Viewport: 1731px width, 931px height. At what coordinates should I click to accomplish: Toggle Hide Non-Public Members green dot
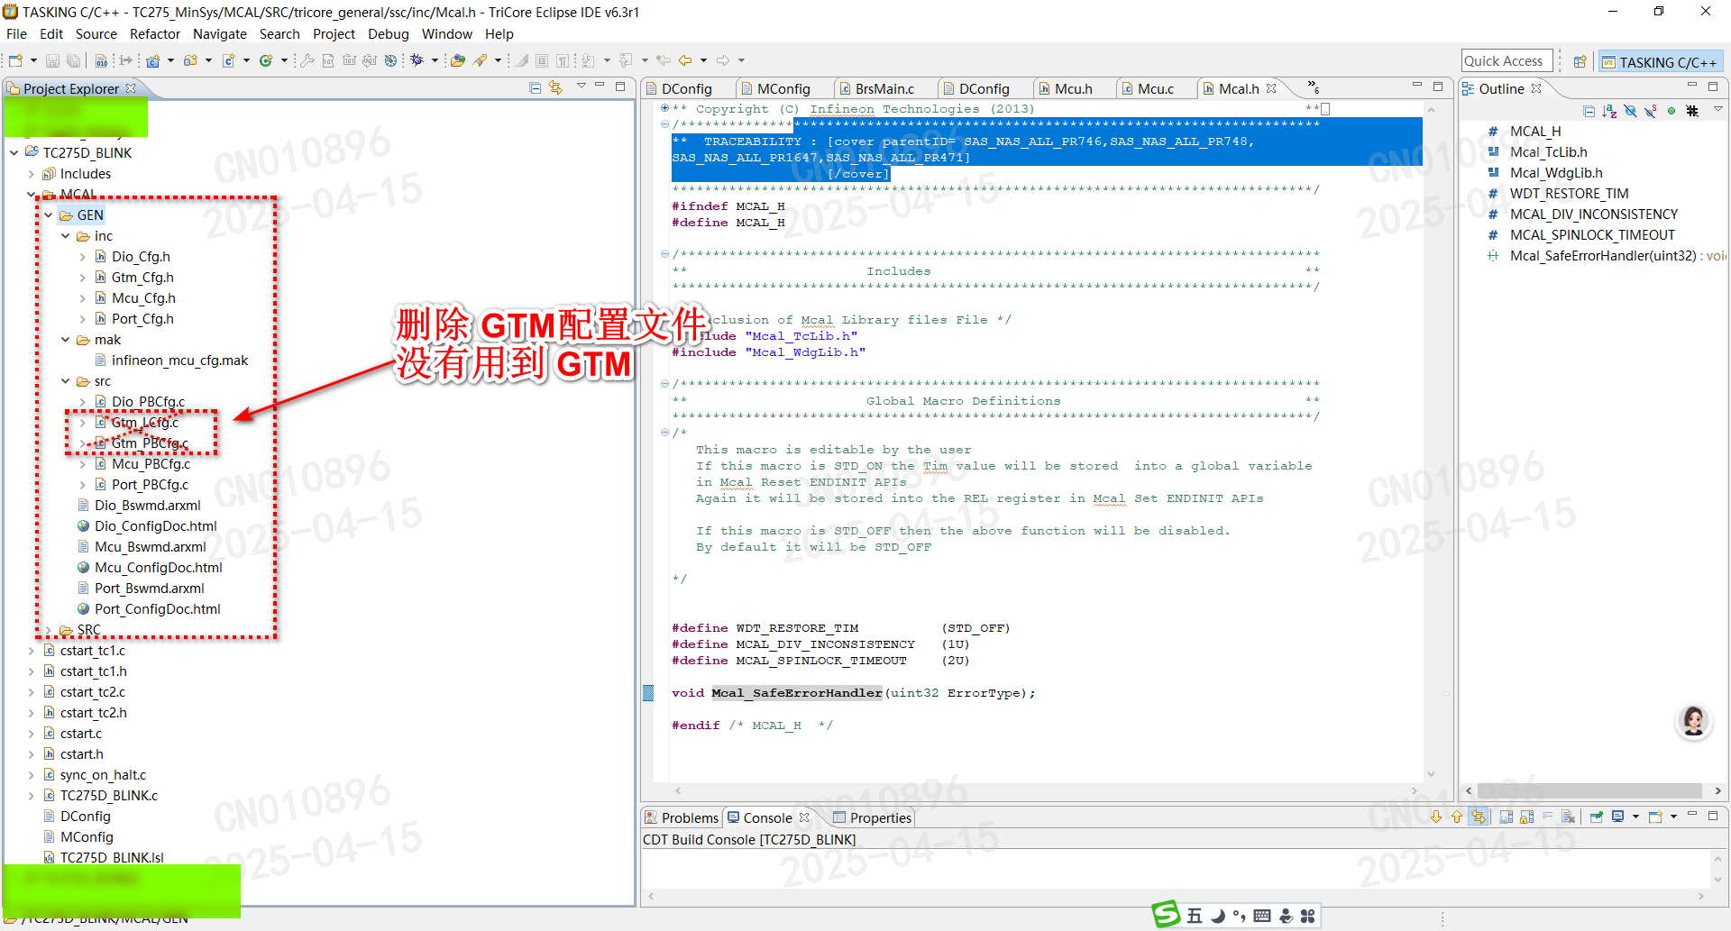pos(1671,111)
